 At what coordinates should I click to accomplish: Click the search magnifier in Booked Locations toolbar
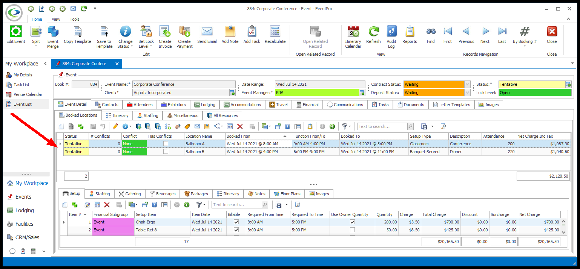coord(410,126)
